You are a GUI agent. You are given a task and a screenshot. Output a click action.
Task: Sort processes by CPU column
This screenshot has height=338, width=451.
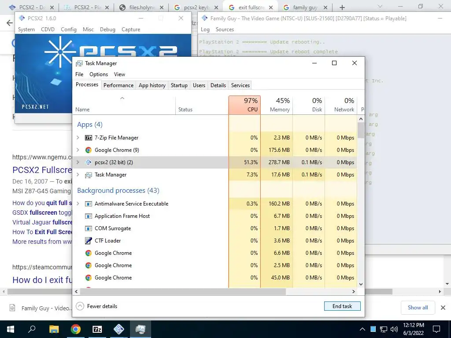pyautogui.click(x=245, y=105)
